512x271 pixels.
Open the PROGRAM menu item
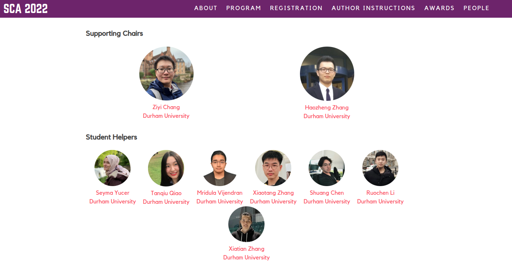244,8
